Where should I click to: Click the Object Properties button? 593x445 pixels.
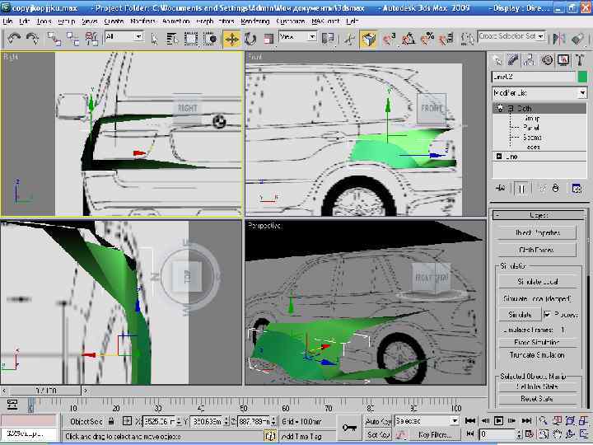(x=538, y=232)
